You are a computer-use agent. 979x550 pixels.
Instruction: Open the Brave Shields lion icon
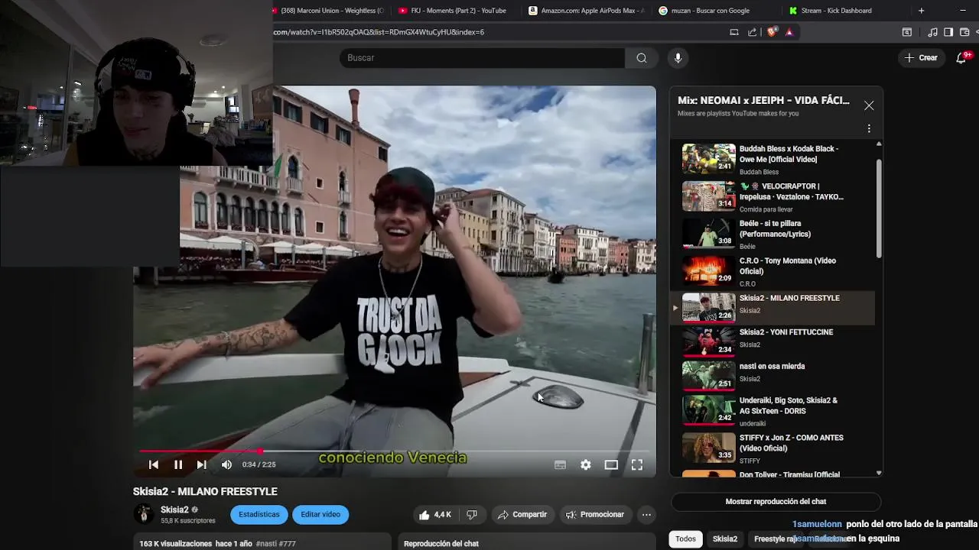(x=772, y=32)
